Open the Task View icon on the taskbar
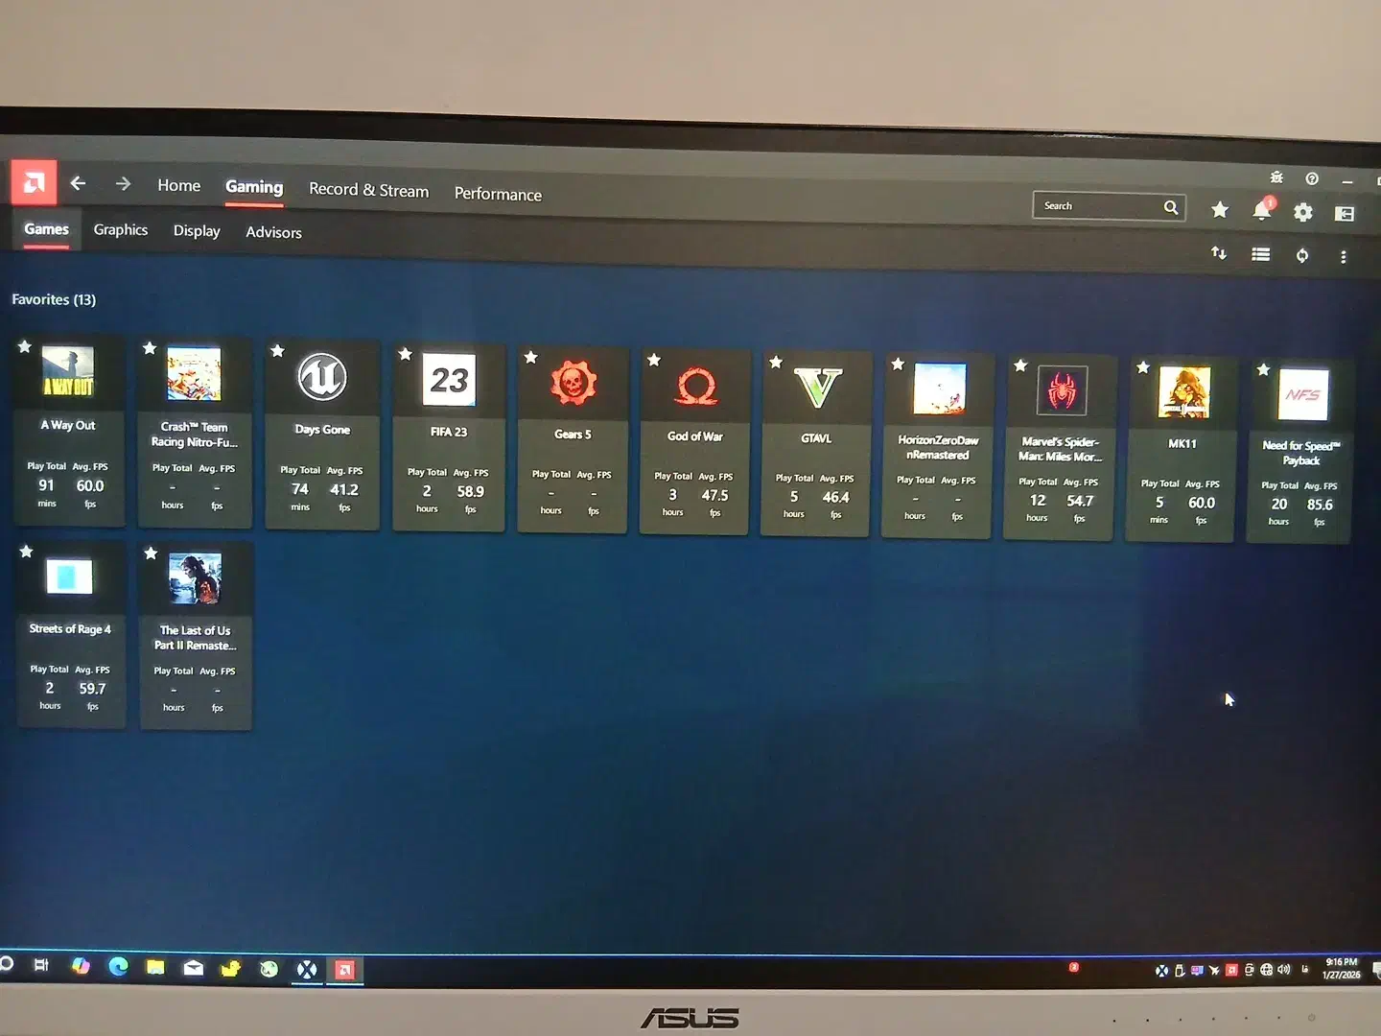The width and height of the screenshot is (1381, 1036). [x=41, y=965]
